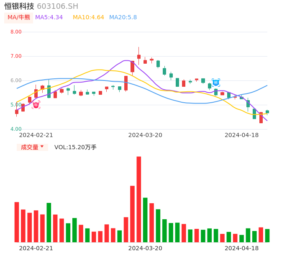Image resolution: width=287 pixels, height=254 pixels.
Task: Click the stock code 603106.SH
Action: 57,6
